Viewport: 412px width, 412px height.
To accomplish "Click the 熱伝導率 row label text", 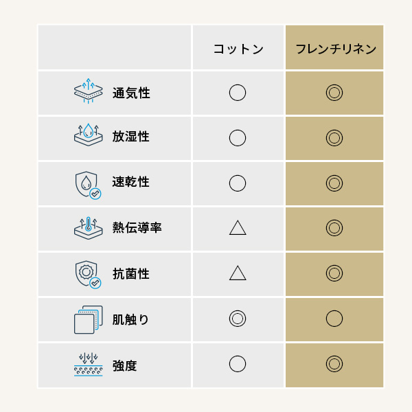I will (x=137, y=227).
